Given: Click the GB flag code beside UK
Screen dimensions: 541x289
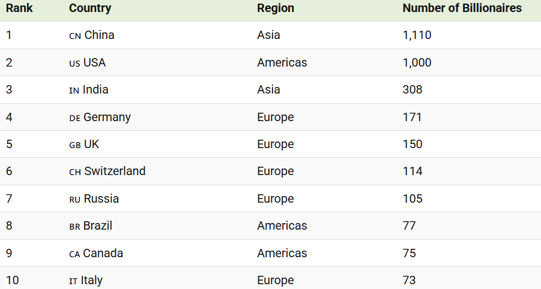Looking at the screenshot, I should point(75,145).
